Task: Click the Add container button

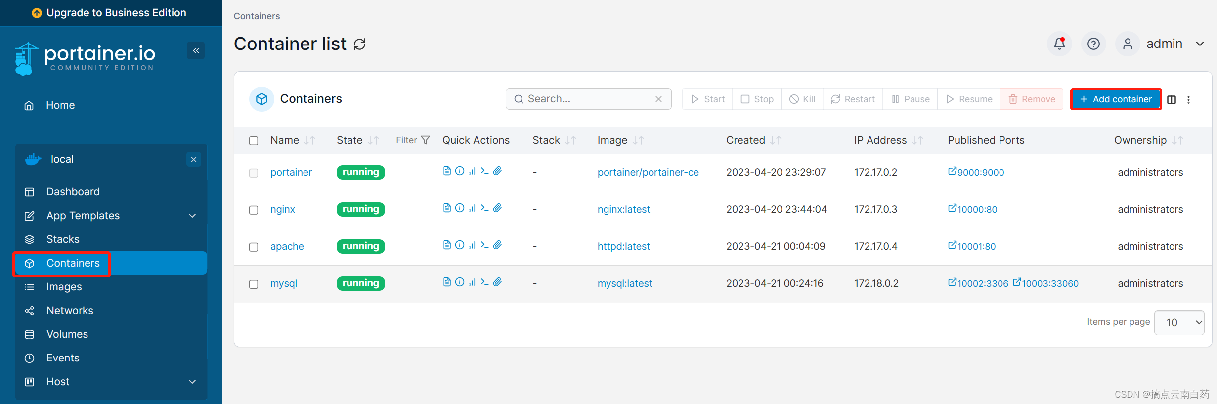Action: pyautogui.click(x=1116, y=99)
